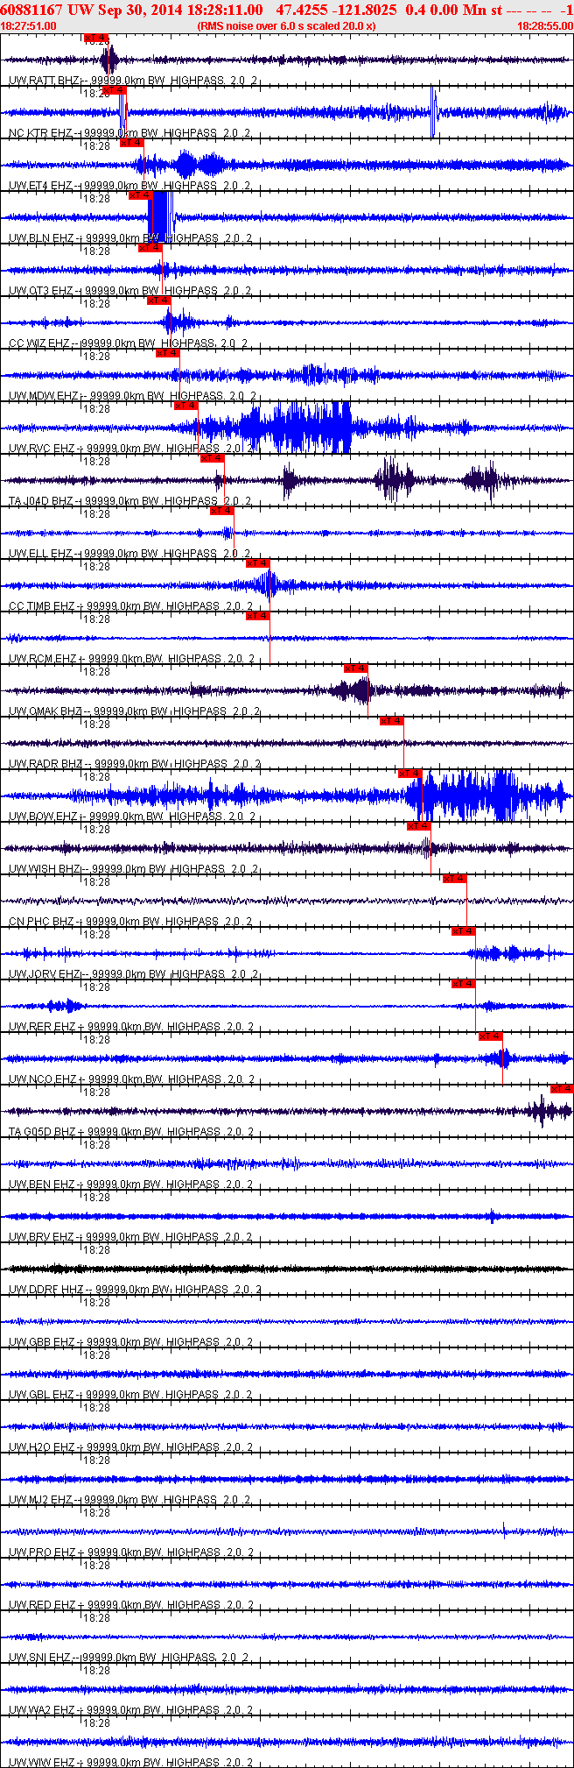Screen dimensions: 574x1768
Task: Click the end time label 18:28:55.00
Action: point(544,26)
